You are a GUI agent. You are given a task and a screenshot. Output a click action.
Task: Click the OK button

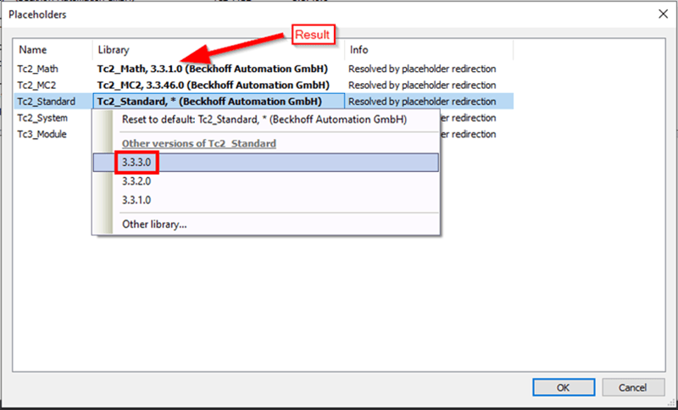coord(564,387)
